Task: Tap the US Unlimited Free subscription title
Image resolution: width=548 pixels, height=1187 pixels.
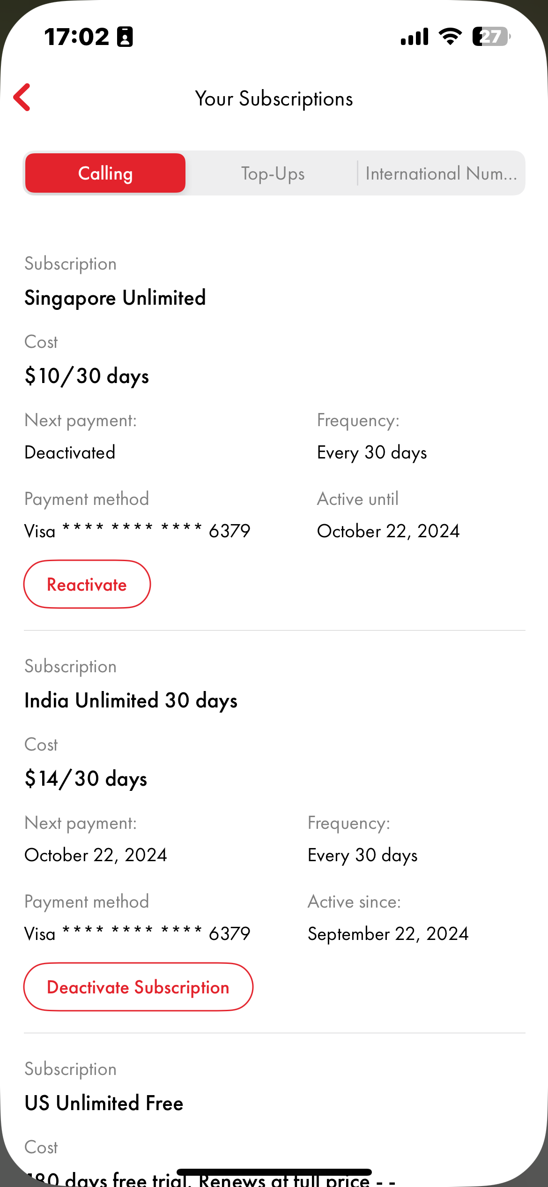Action: [104, 1103]
